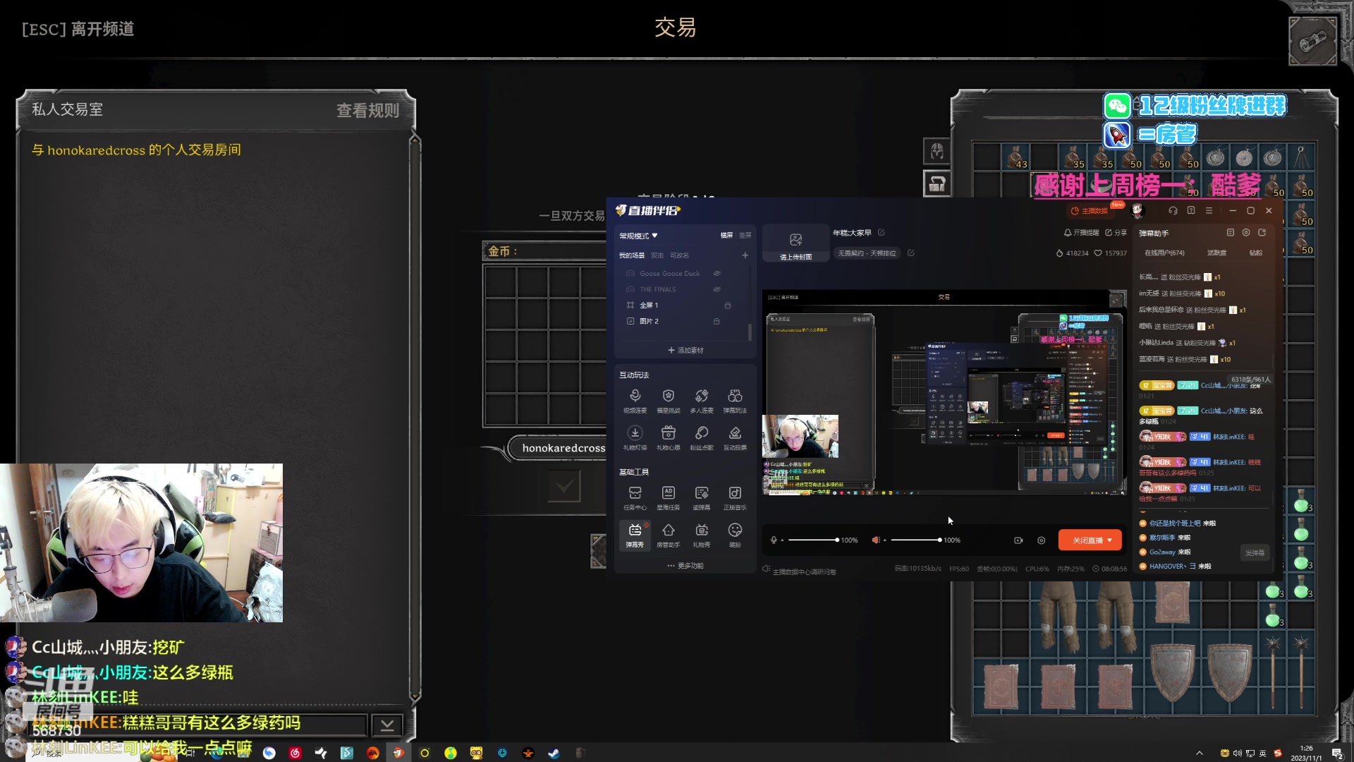Screen dimensions: 1354x762
Task: Switch to 在线用户(674) tab
Action: 1164,253
